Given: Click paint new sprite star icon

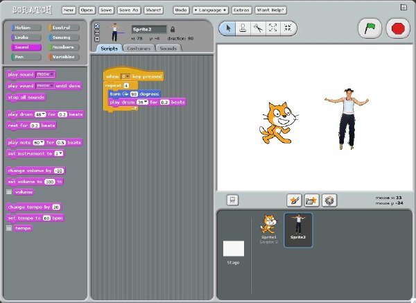Looking at the screenshot, I should 294,200.
